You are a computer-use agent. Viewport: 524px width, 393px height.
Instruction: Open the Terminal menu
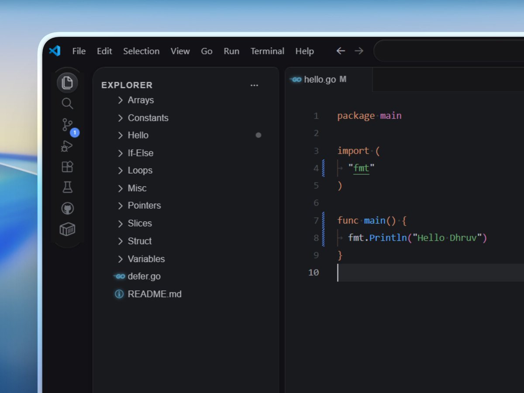click(267, 51)
